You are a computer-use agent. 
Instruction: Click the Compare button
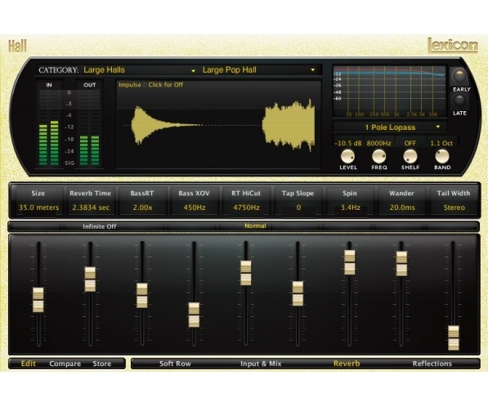point(65,364)
